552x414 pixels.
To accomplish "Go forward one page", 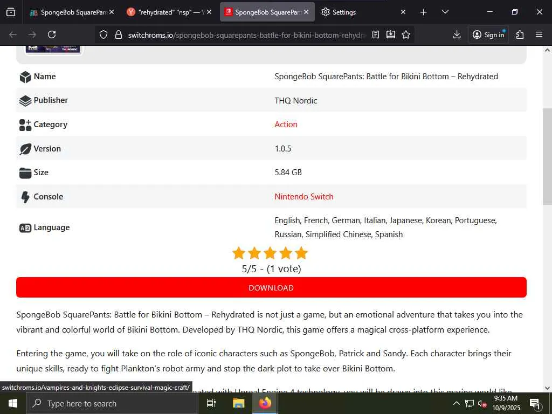I will [32, 34].
